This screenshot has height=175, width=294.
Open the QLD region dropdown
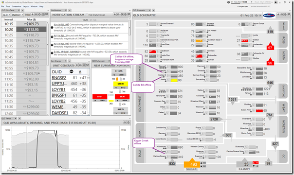coord(6,15)
